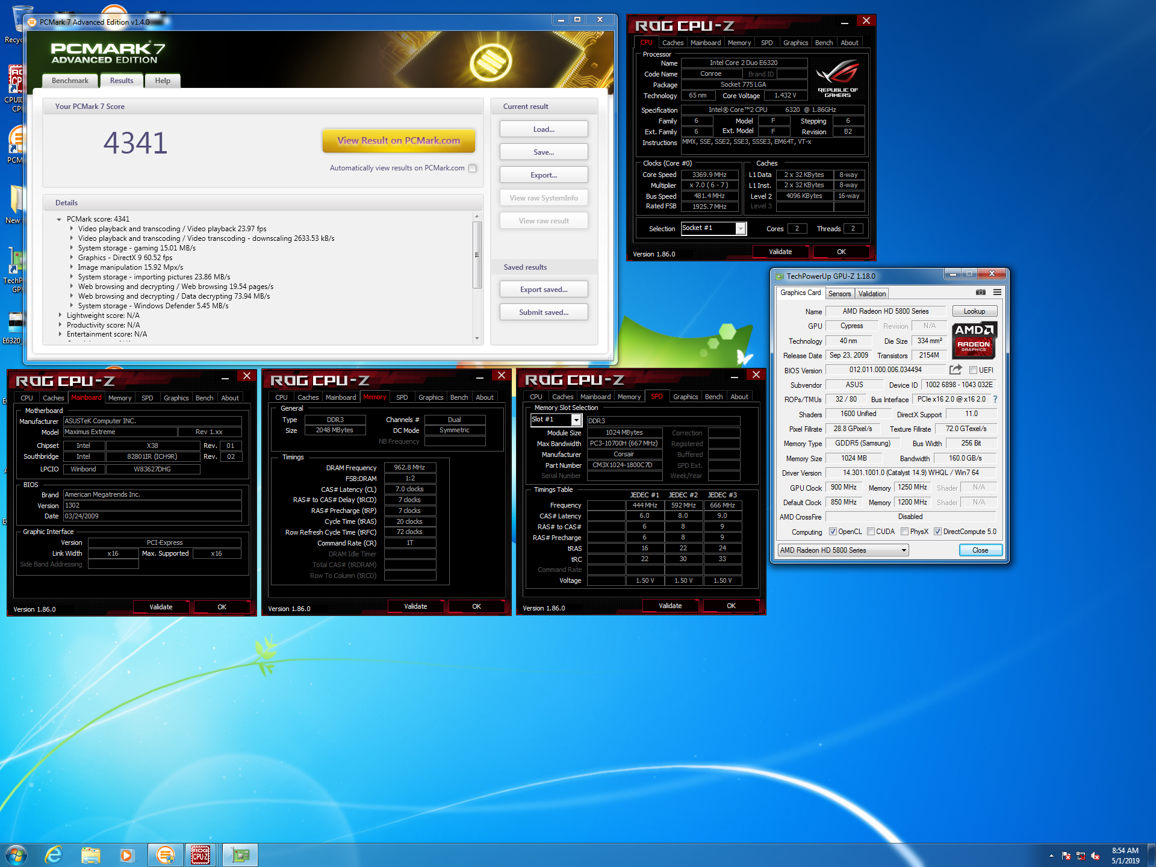Screen dimensions: 1156x867
Task: Toggle the OpenCL checkbox
Action: click(833, 532)
